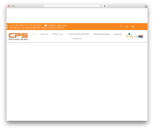Open the YouTube social icon
The height and width of the screenshot is (130, 154).
point(133,27)
